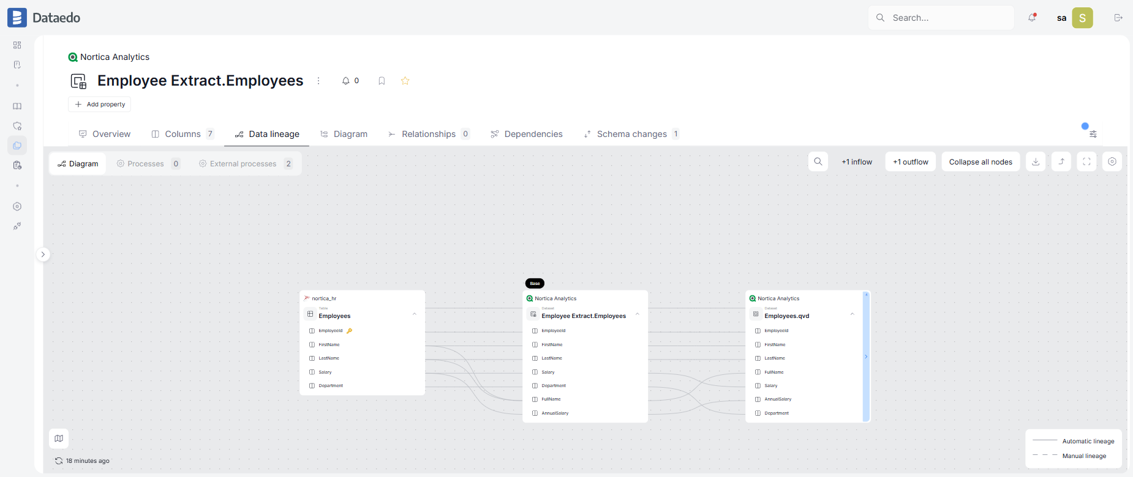Bookmark the Employee Extract.Employees dataset
This screenshot has width=1133, height=477.
pos(382,81)
